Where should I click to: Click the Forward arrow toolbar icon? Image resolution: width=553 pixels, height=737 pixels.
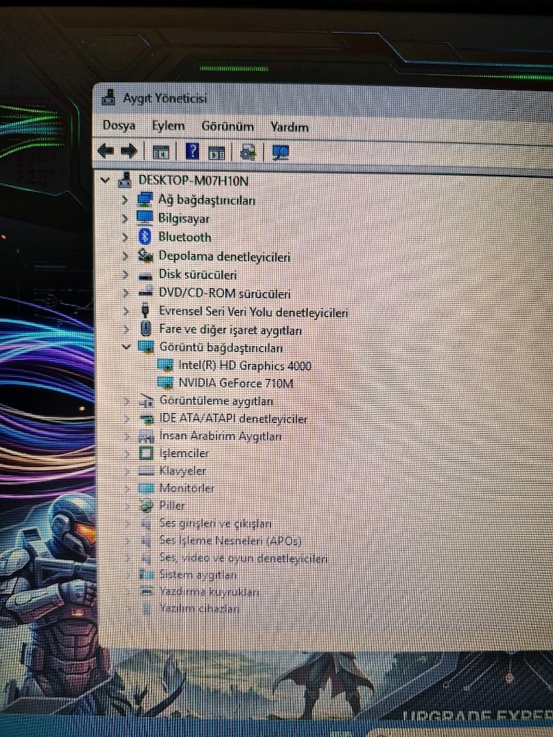point(129,151)
